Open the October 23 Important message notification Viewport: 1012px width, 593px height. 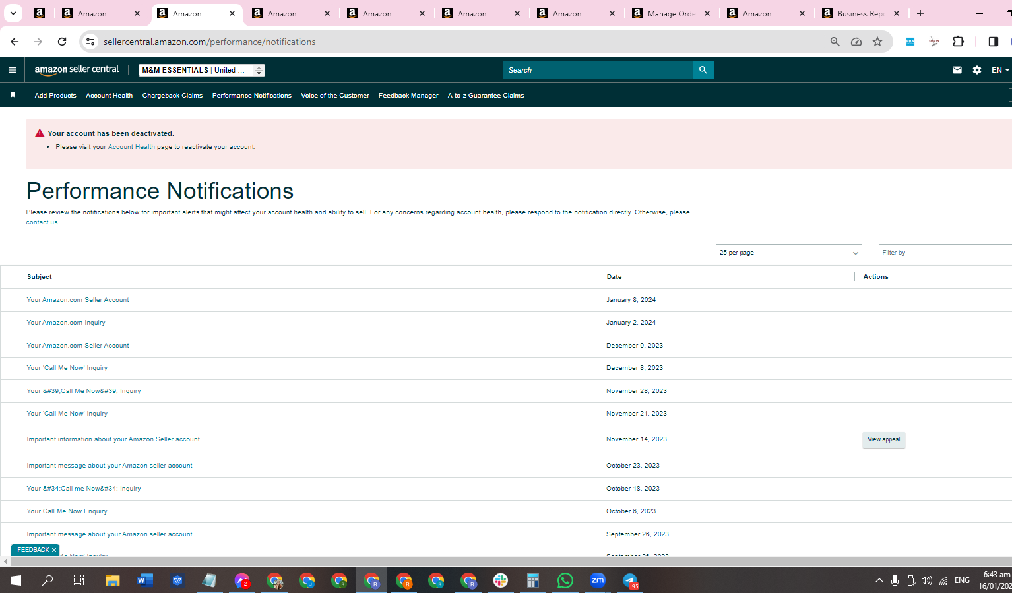tap(110, 466)
